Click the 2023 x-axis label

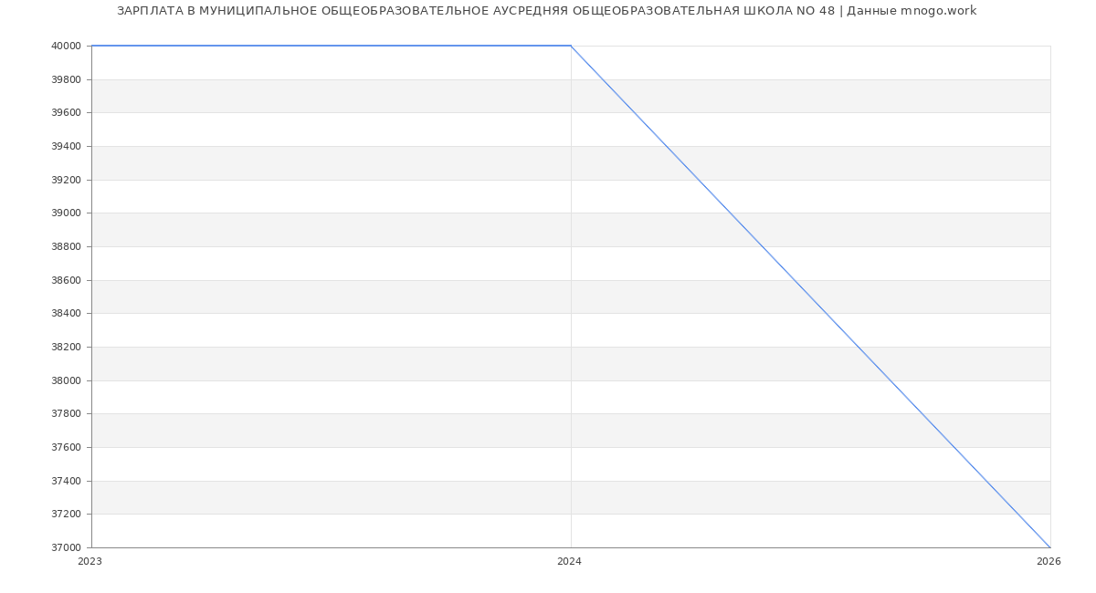pos(90,562)
